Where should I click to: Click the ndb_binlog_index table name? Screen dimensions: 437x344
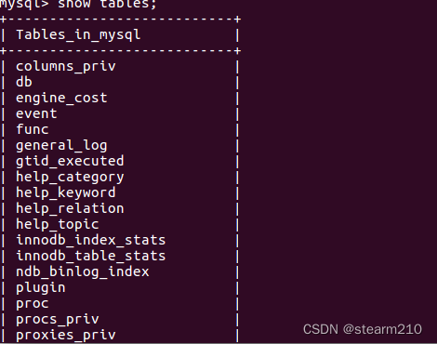[x=83, y=271]
